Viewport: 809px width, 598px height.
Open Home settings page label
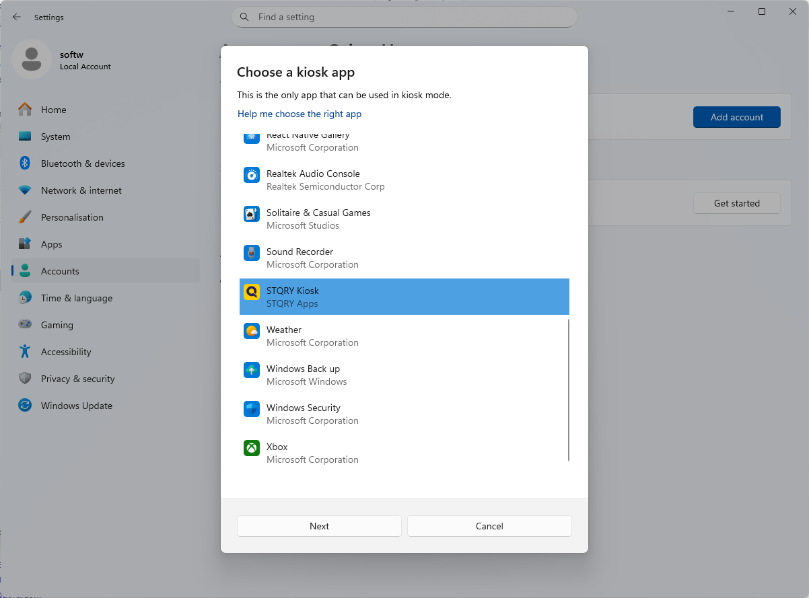click(x=54, y=110)
